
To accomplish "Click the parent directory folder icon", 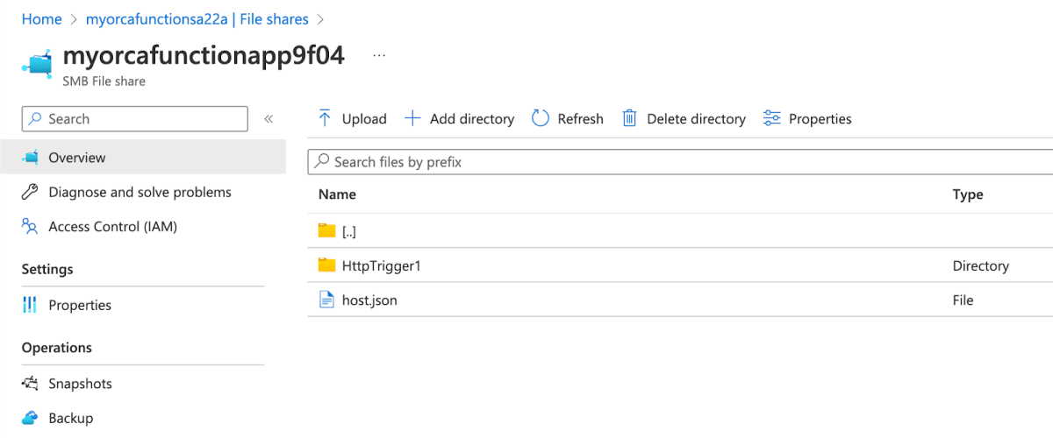I will [x=327, y=231].
